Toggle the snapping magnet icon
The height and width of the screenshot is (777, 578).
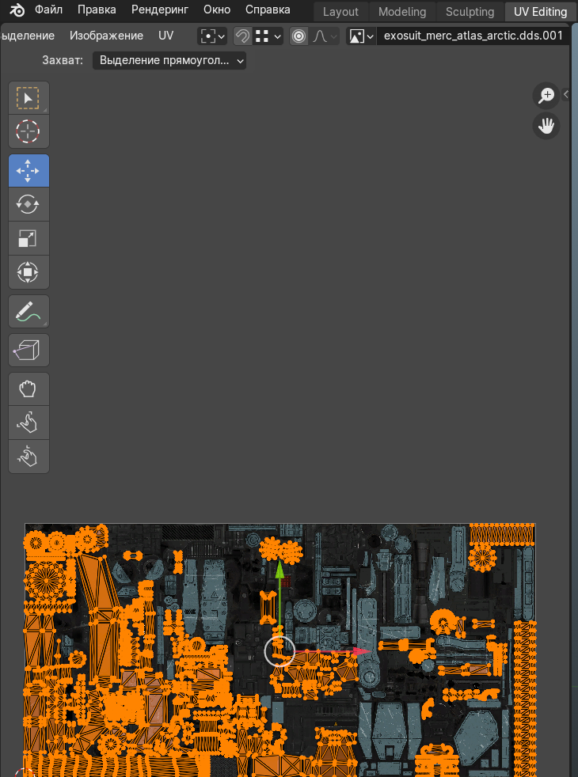click(x=242, y=36)
